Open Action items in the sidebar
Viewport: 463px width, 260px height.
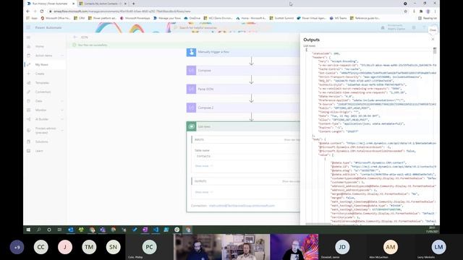[43, 56]
